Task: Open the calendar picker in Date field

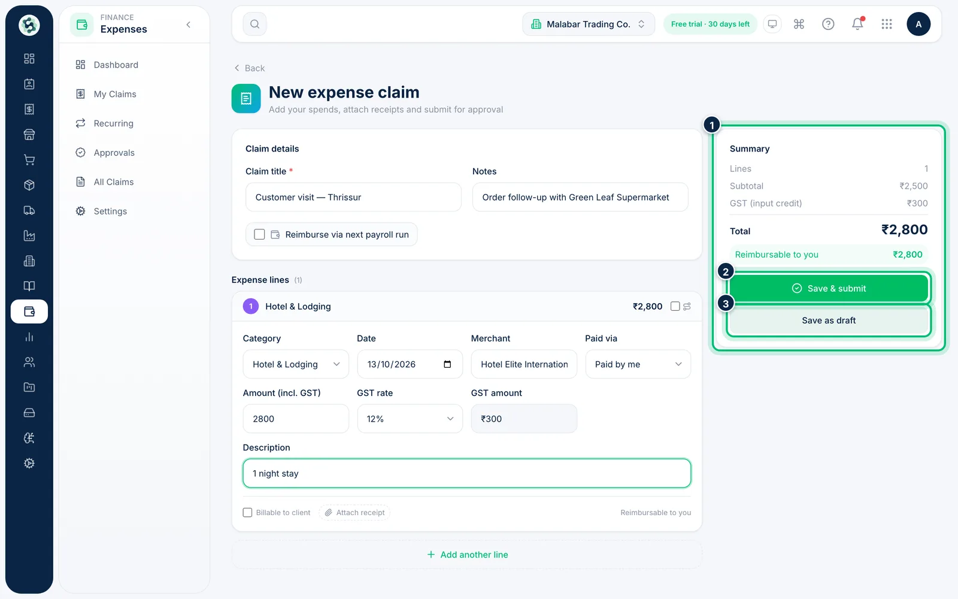Action: [x=447, y=364]
